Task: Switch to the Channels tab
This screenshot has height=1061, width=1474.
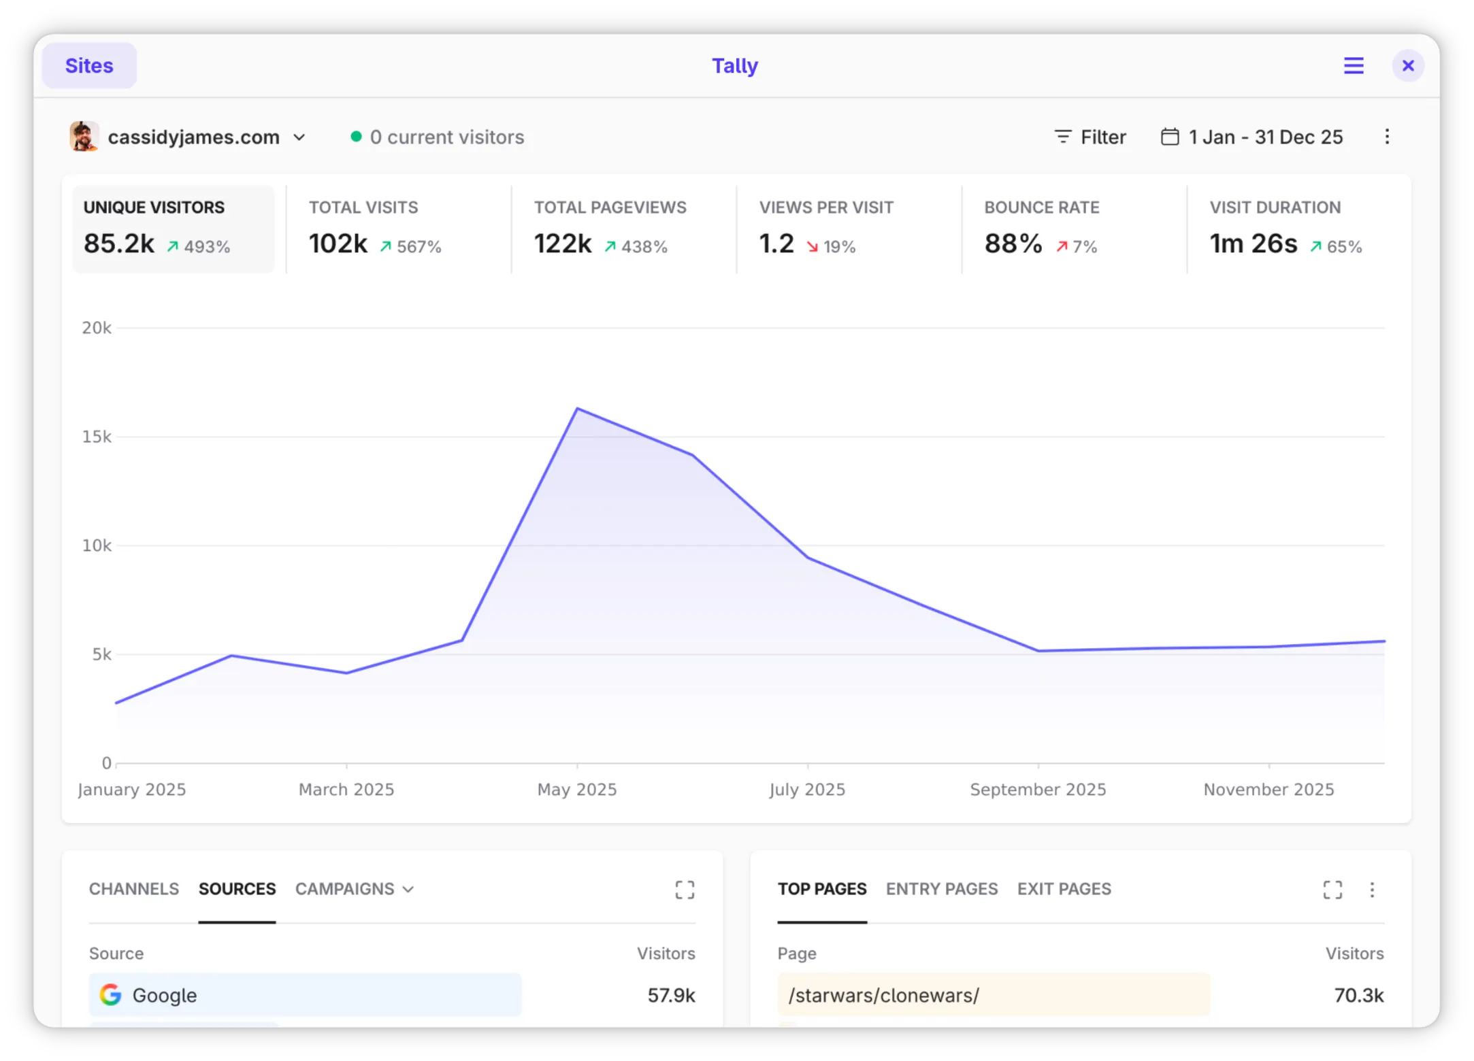Action: click(134, 889)
